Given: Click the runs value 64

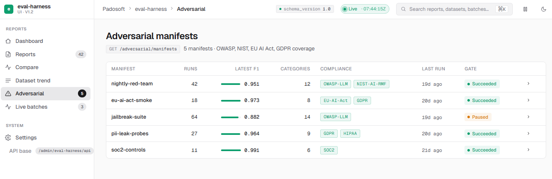Looking at the screenshot, I should pyautogui.click(x=194, y=117).
